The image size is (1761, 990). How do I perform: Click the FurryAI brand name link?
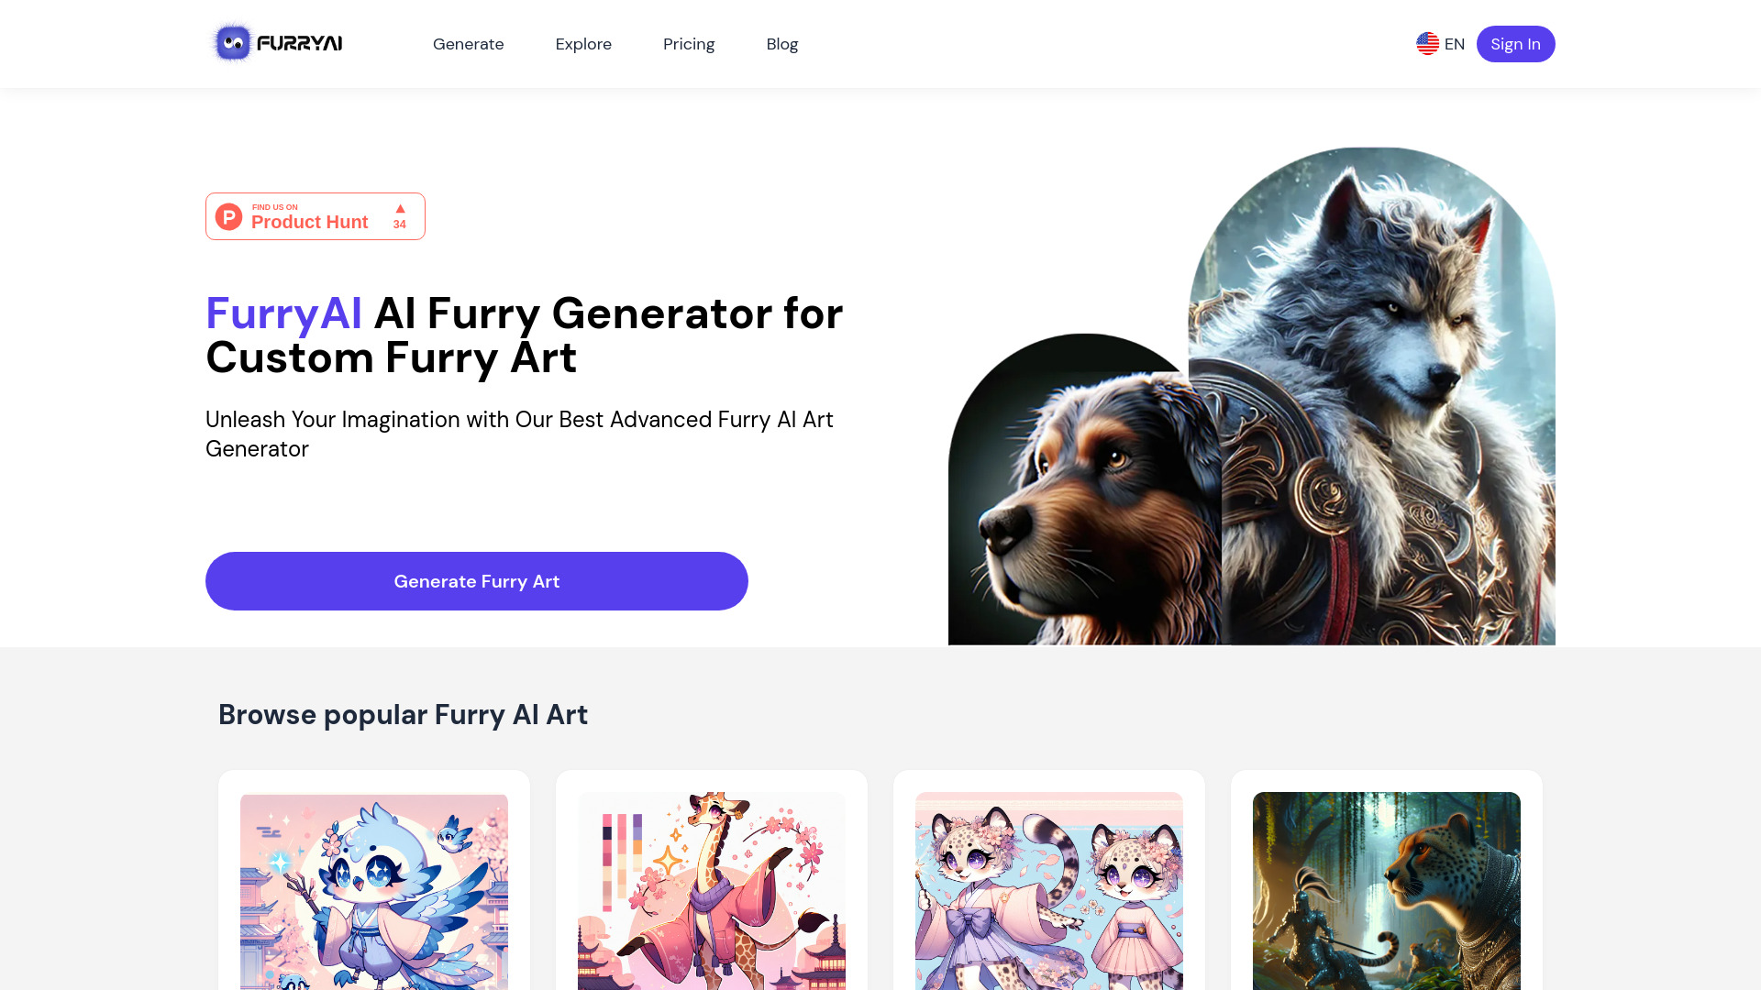[277, 43]
